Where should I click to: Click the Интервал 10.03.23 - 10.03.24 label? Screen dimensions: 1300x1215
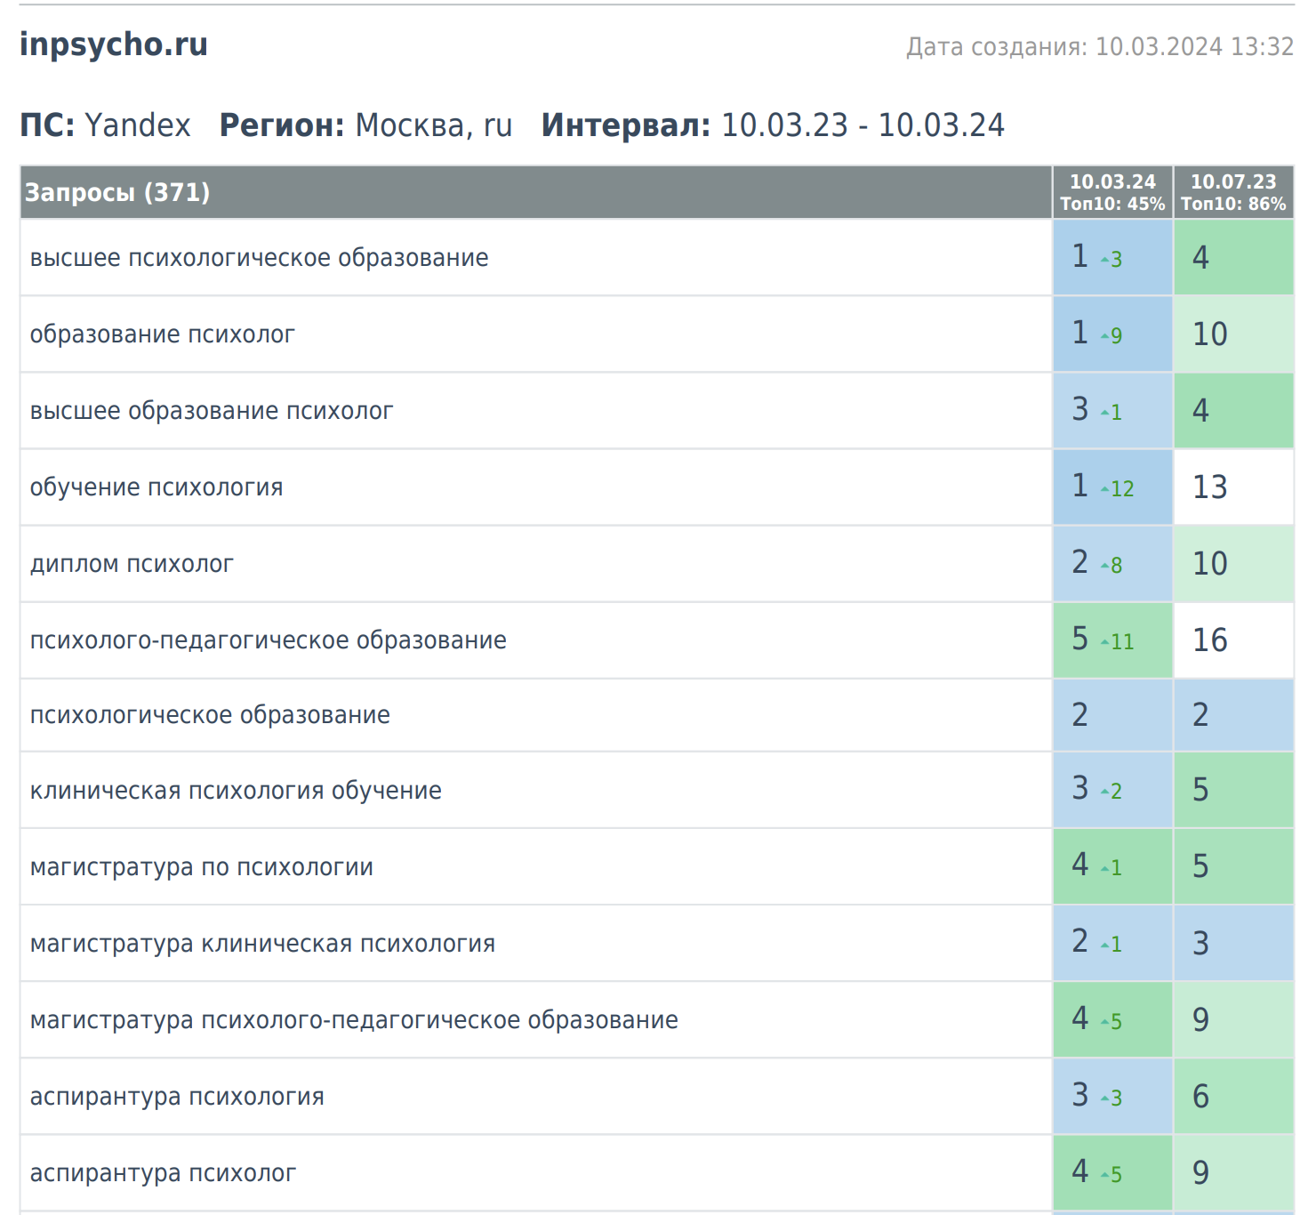773,125
